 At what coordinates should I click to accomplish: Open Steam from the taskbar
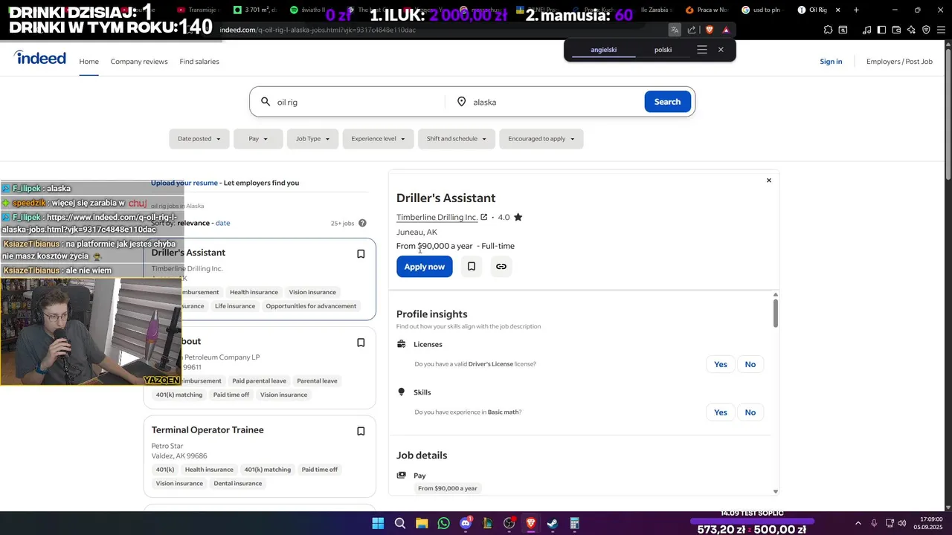(x=553, y=523)
